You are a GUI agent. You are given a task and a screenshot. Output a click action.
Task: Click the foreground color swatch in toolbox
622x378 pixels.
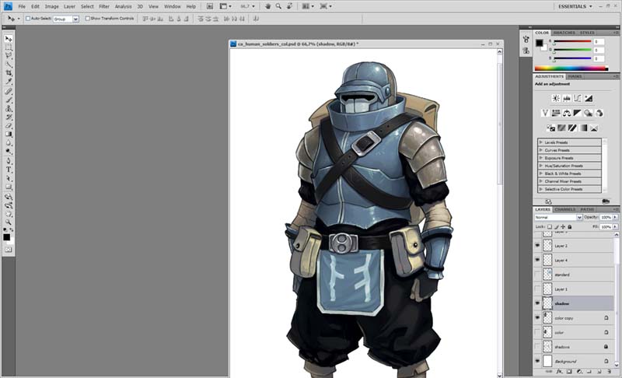click(6, 237)
